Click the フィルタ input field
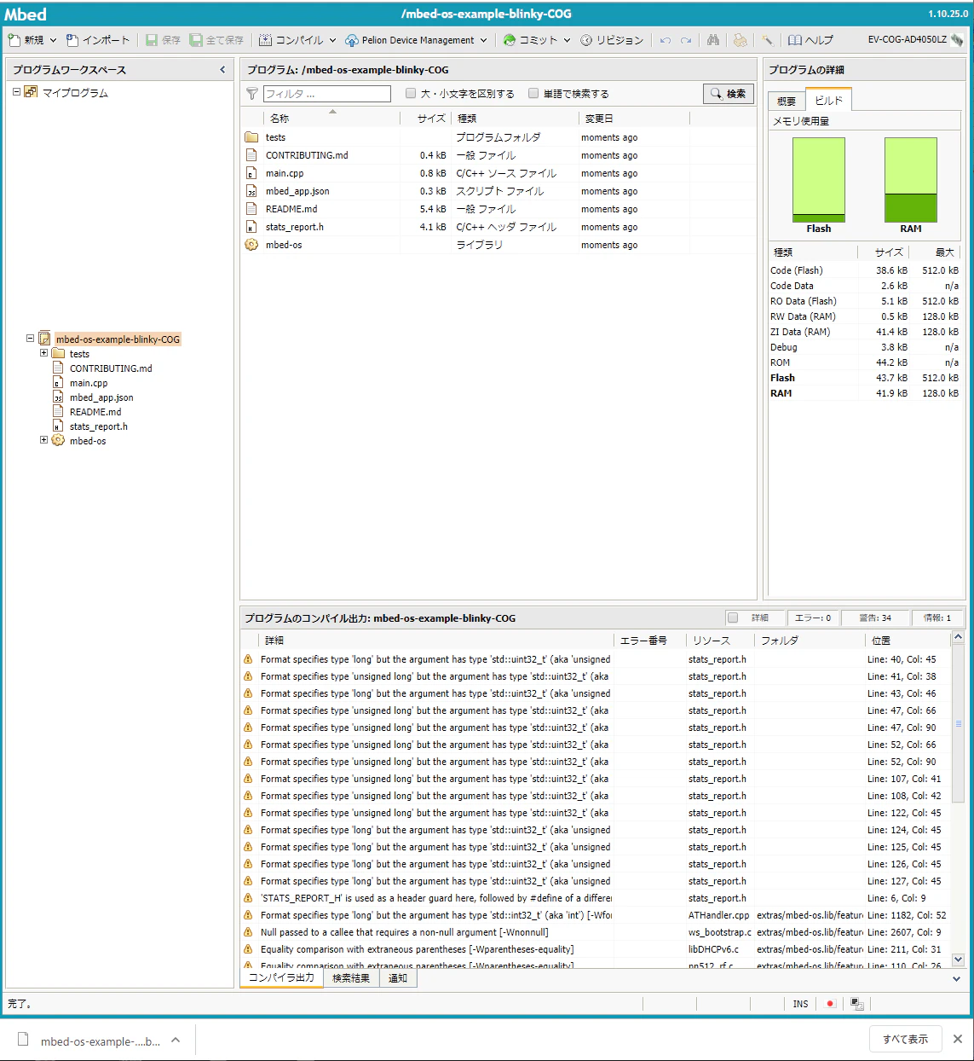Image resolution: width=974 pixels, height=1061 pixels. point(326,94)
